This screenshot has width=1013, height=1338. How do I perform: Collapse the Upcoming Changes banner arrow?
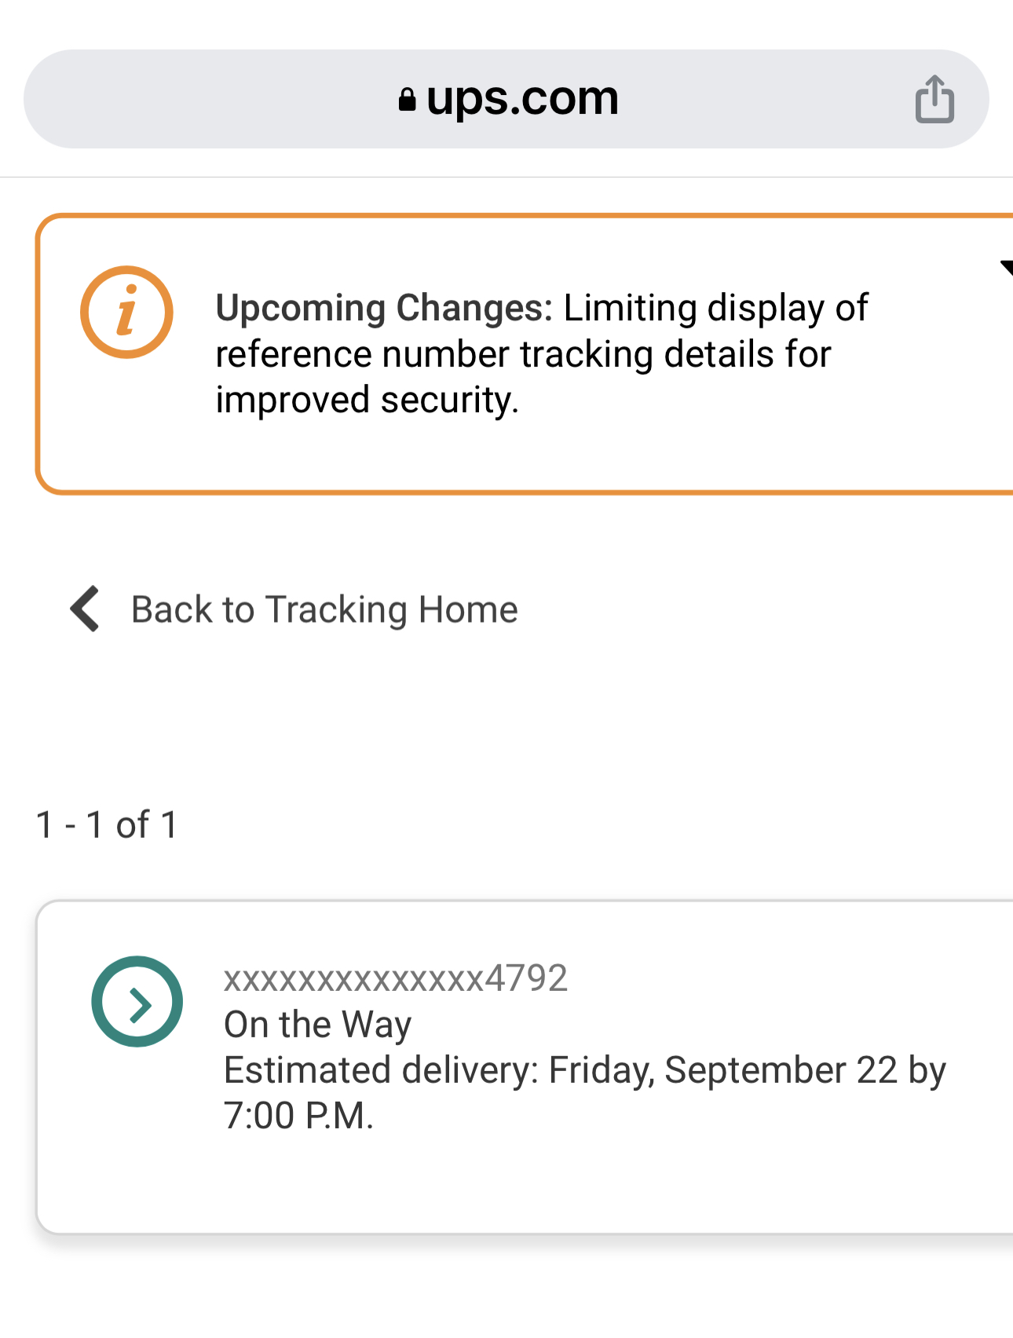click(1005, 268)
